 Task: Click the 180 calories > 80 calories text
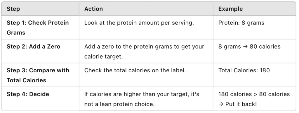(x=254, y=94)
